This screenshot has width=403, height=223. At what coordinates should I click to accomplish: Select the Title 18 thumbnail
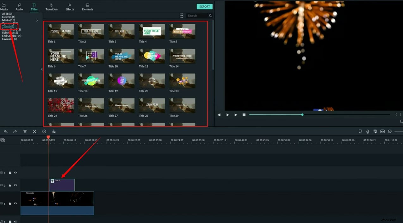click(91, 81)
